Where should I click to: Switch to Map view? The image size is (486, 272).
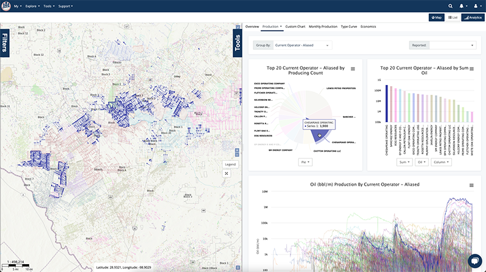point(436,18)
